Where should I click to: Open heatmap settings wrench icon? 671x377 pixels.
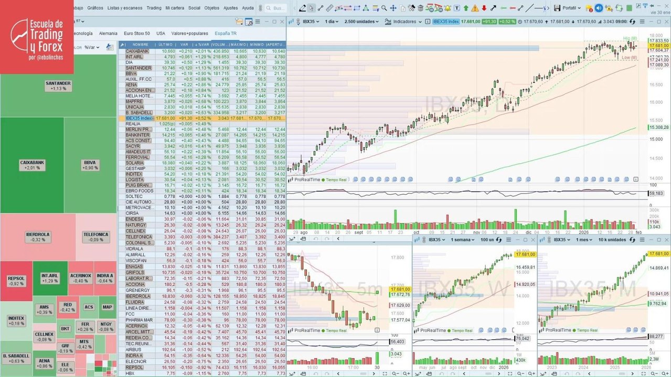pyautogui.click(x=110, y=47)
